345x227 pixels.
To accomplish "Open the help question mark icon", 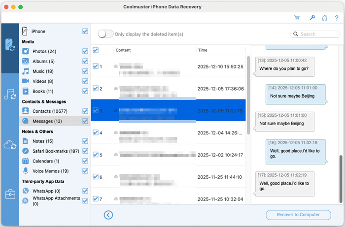I will click(x=337, y=18).
